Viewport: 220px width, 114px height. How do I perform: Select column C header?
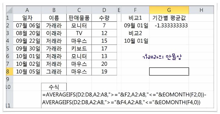tap(79, 10)
